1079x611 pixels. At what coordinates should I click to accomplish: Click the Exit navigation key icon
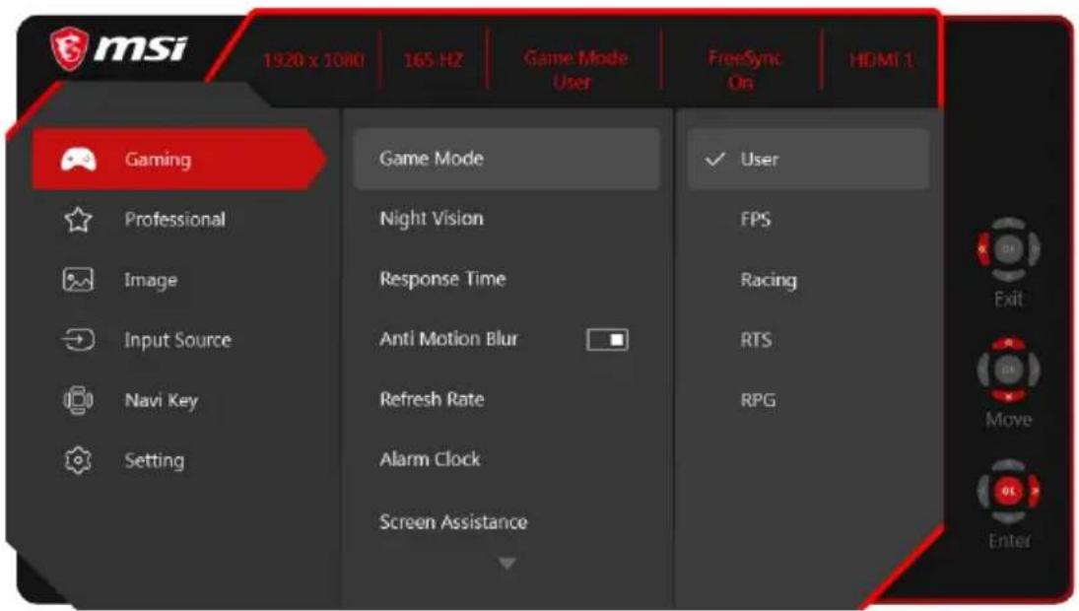[1008, 249]
